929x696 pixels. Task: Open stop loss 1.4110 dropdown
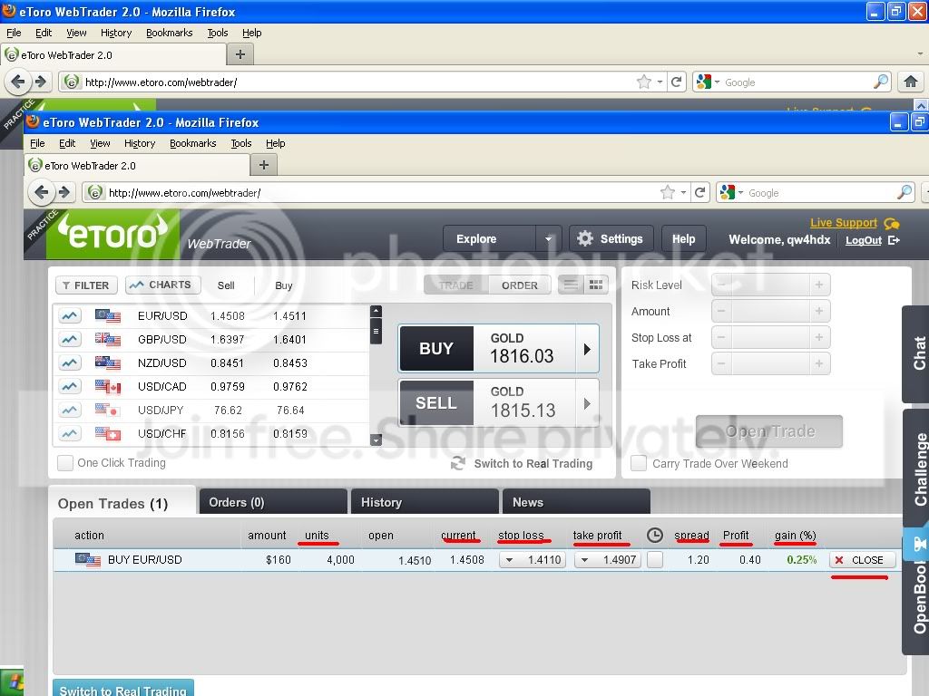click(510, 560)
